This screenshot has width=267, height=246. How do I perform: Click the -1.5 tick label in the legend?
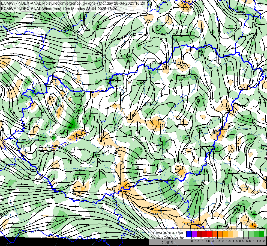tap(228, 241)
